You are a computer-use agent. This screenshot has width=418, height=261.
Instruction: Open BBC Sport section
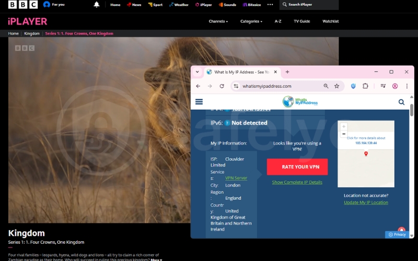[x=155, y=5]
